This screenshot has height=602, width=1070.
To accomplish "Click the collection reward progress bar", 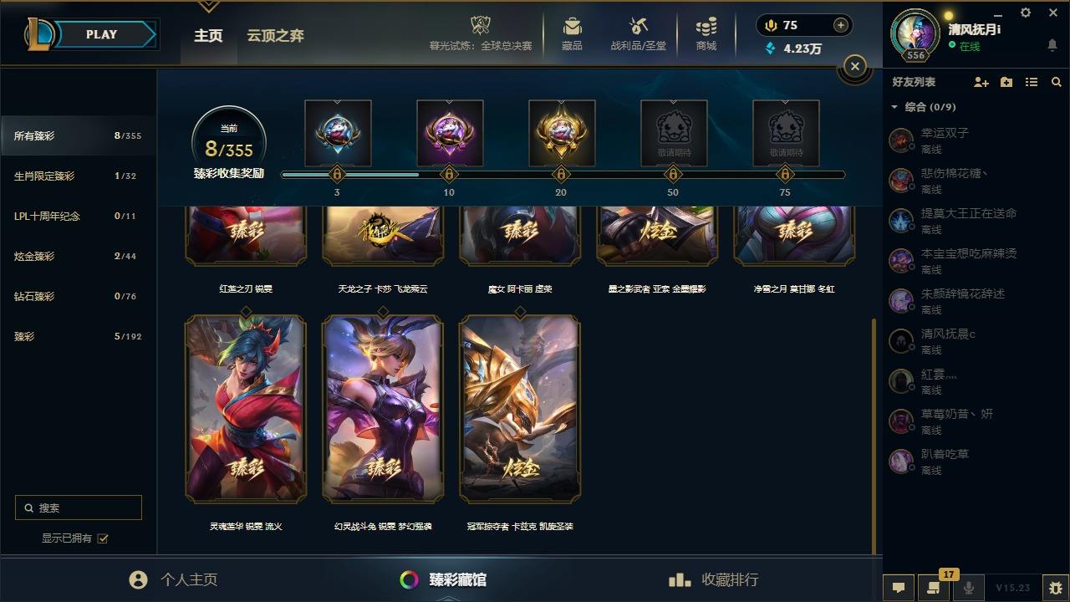I will coord(563,175).
